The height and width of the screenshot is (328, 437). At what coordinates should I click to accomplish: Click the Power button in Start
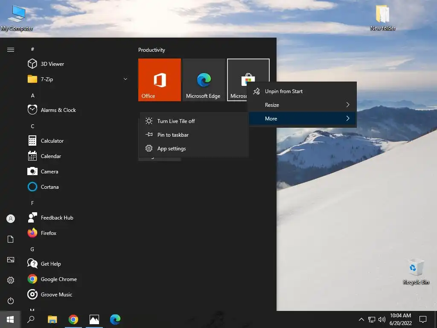[11, 301]
